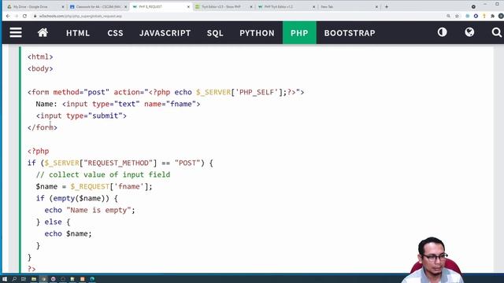This screenshot has height=283, width=504.
Task: Click the "echo $name;" code line
Action: (69, 233)
